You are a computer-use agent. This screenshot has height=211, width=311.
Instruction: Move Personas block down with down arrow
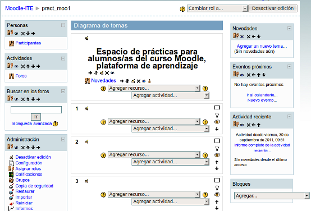[x=28, y=34]
